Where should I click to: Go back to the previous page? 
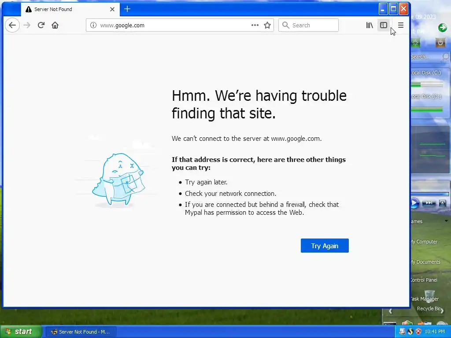12,25
